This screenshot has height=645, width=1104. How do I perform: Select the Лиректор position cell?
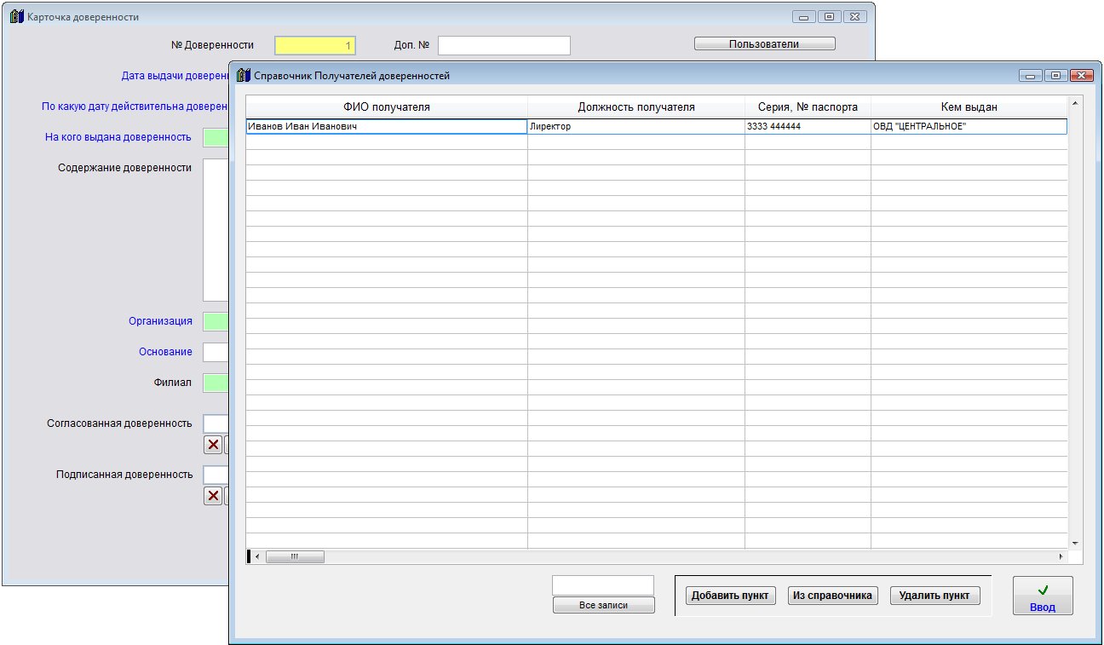(x=636, y=126)
